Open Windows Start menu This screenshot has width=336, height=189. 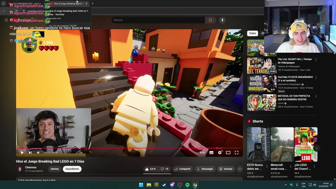(141, 185)
